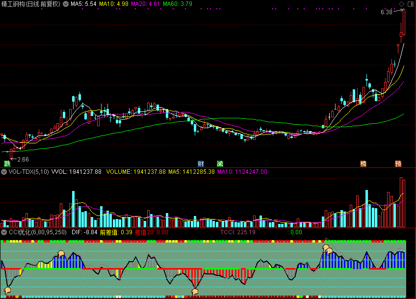The image size is (416, 299).
Task: Click the 6.38 high price label
Action: point(387,12)
